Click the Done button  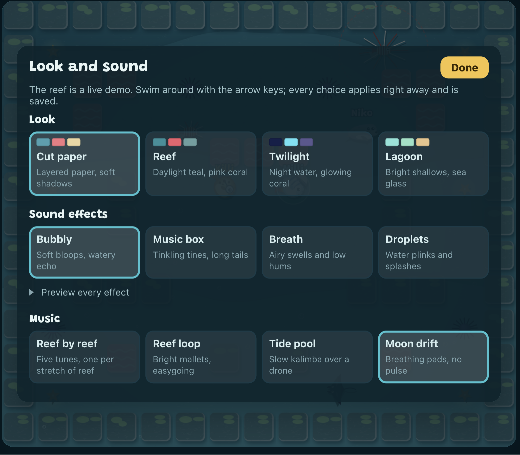(464, 67)
